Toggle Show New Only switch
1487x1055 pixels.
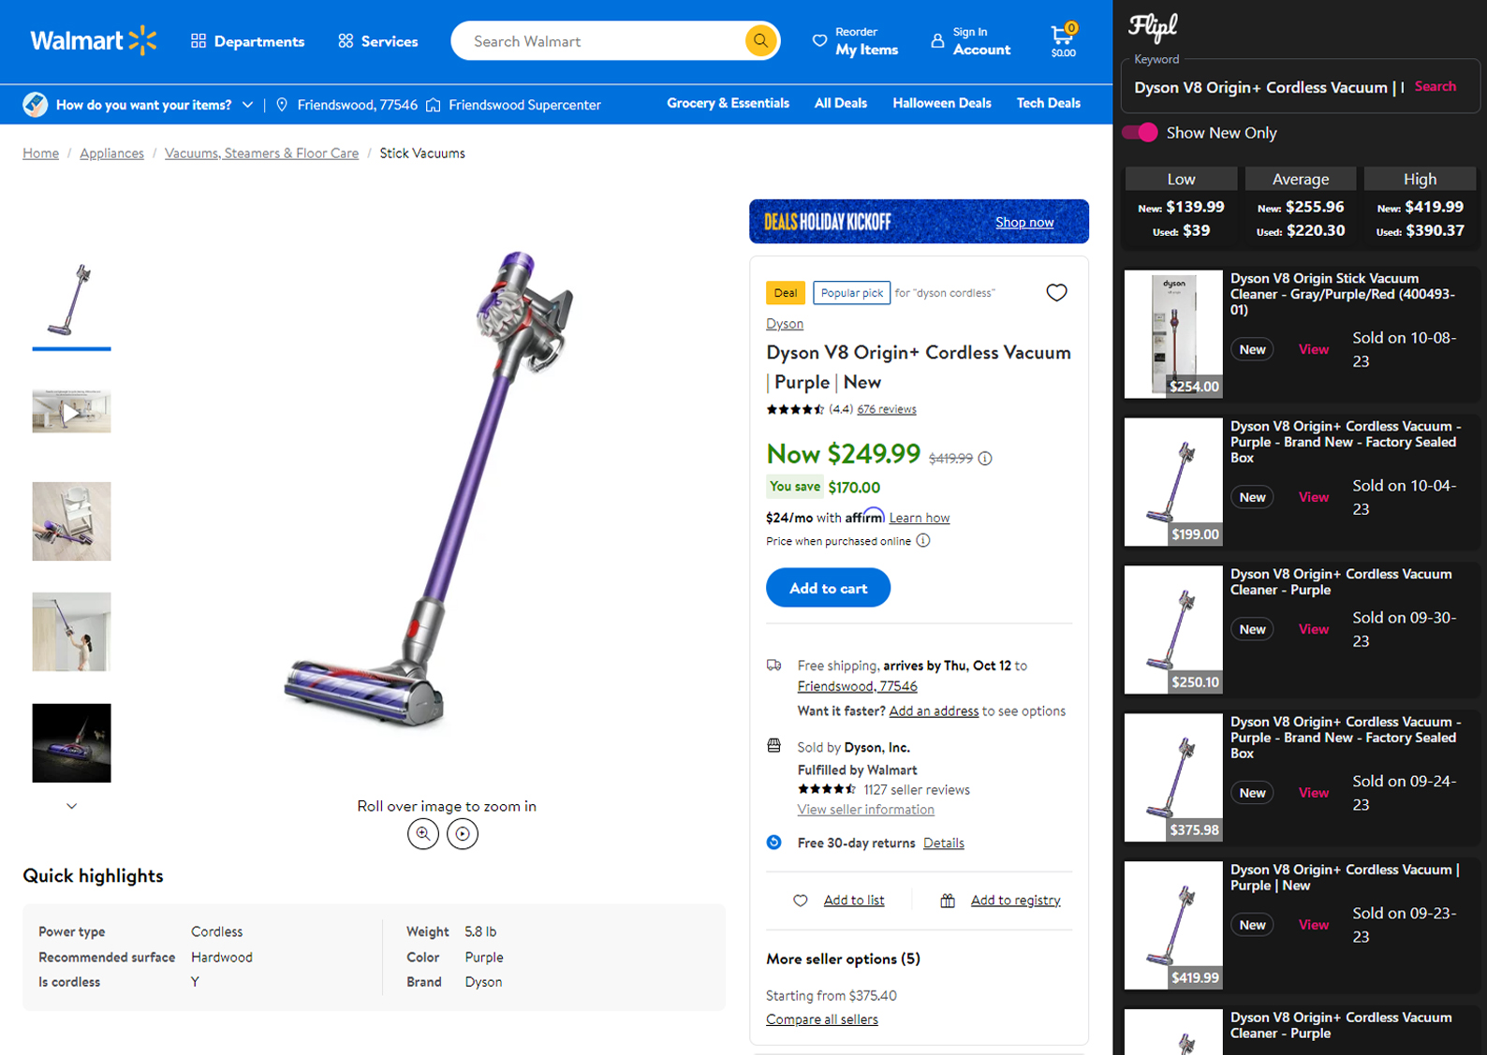pos(1140,132)
